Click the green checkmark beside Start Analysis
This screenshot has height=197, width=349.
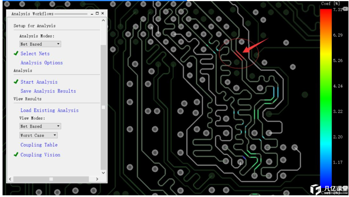click(x=16, y=82)
